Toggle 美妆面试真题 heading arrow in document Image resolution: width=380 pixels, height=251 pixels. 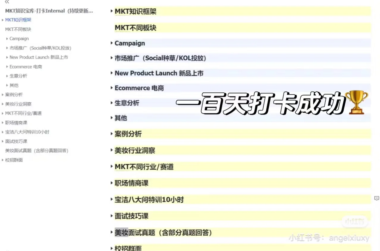tap(112, 232)
